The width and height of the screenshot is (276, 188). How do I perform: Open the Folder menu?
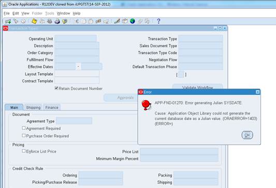37,13
